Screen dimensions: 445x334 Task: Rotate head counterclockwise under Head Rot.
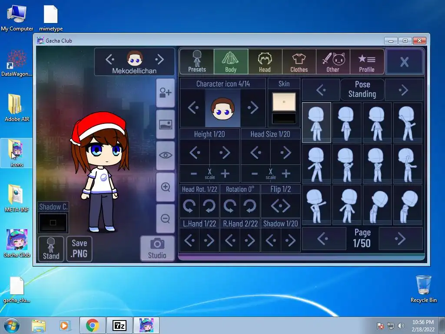[189, 206]
